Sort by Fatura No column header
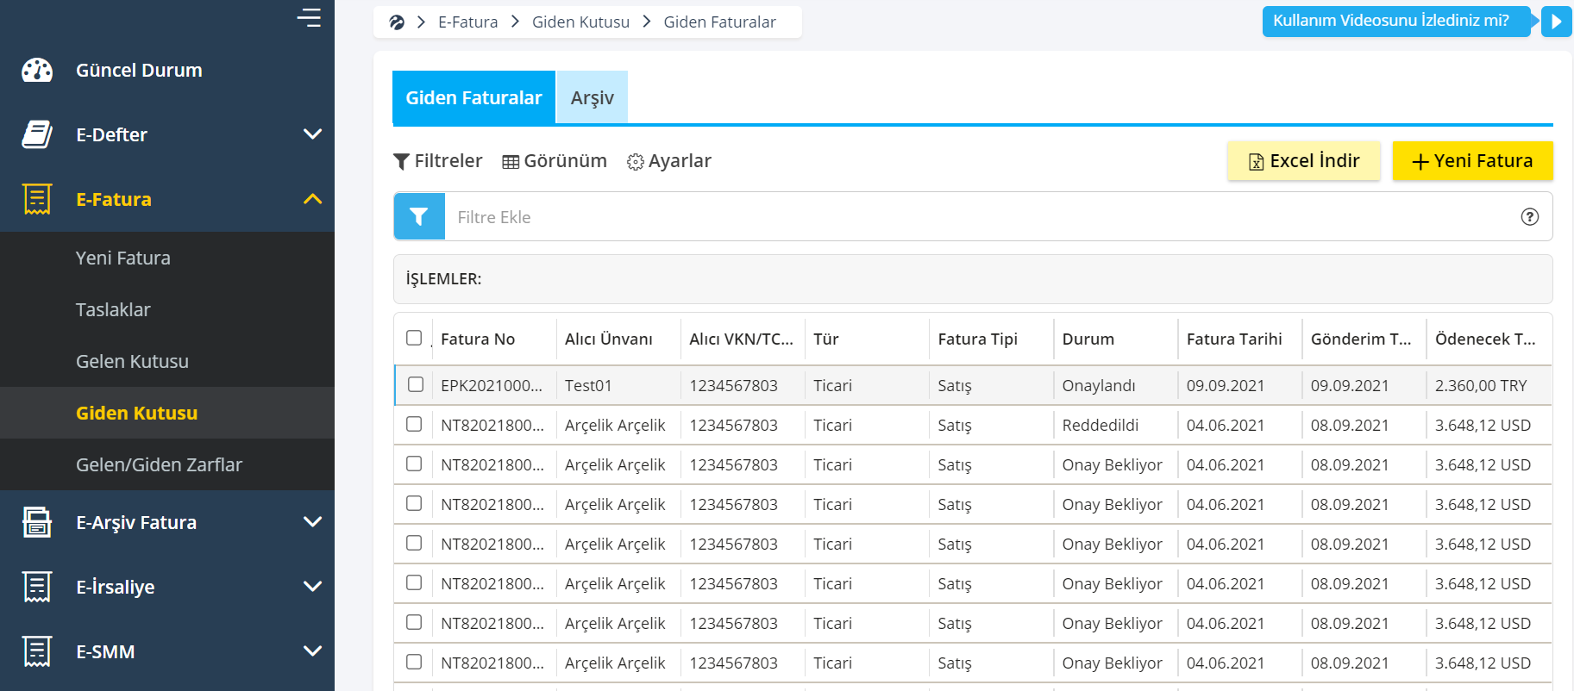 [478, 339]
